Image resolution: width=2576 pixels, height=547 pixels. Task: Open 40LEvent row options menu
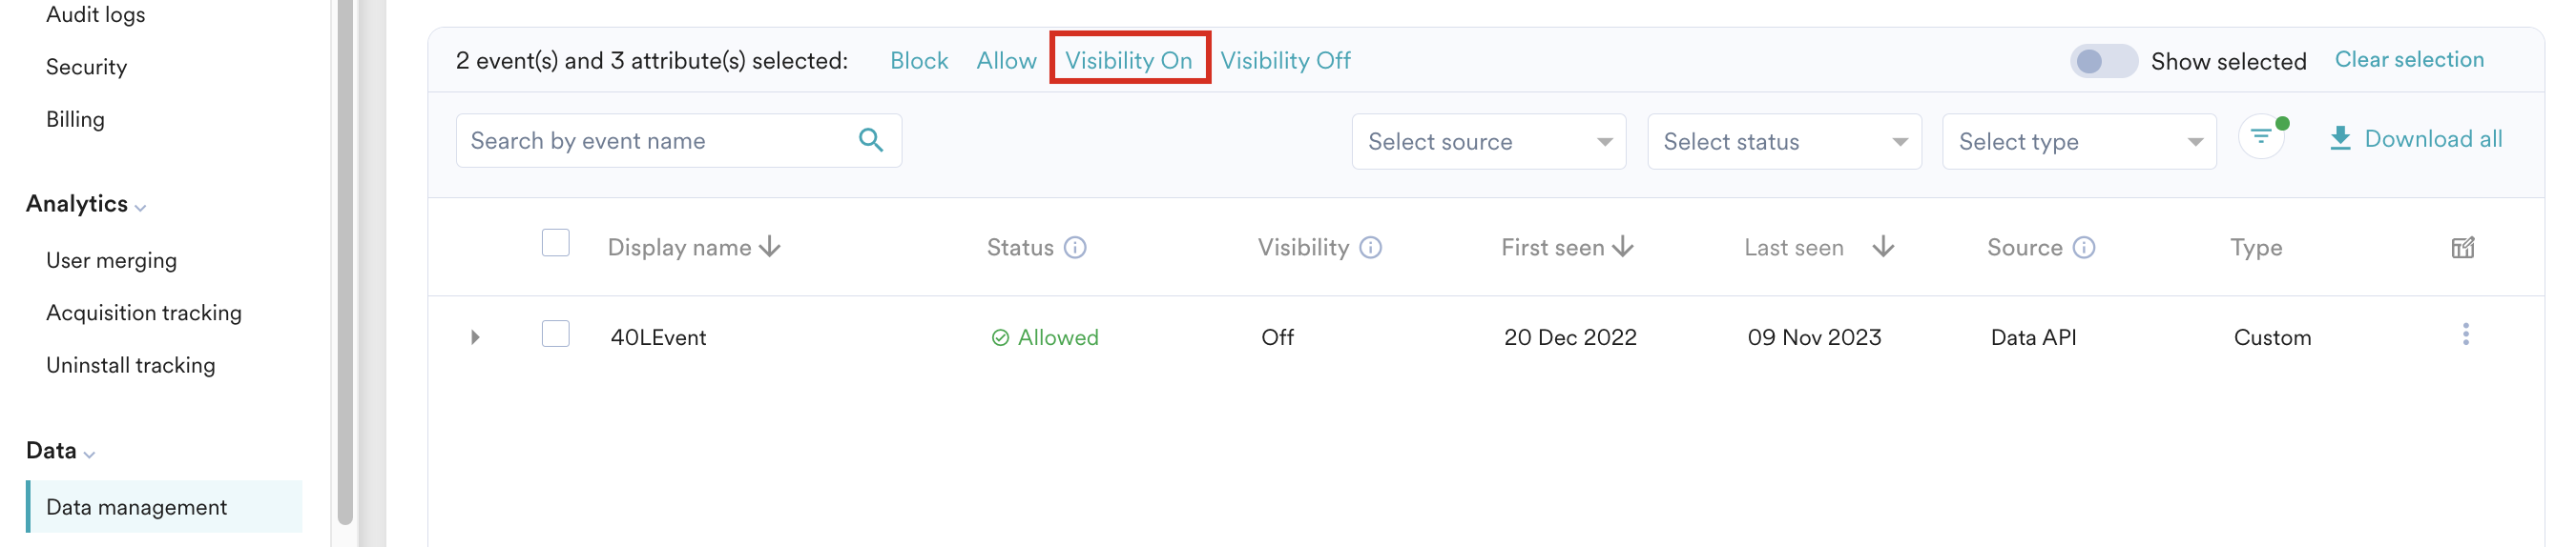point(2465,335)
